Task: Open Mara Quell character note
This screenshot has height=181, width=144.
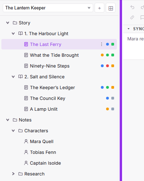Action: [59, 141]
